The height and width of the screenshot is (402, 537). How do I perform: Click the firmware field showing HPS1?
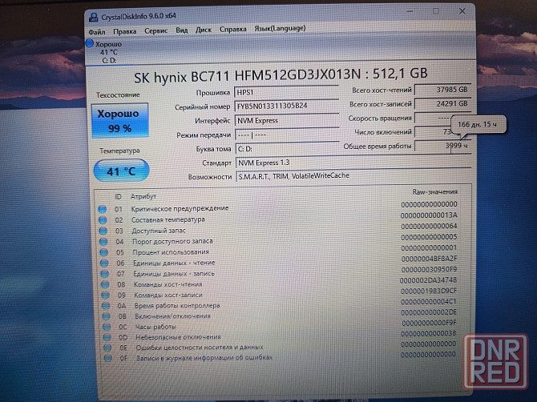(286, 92)
